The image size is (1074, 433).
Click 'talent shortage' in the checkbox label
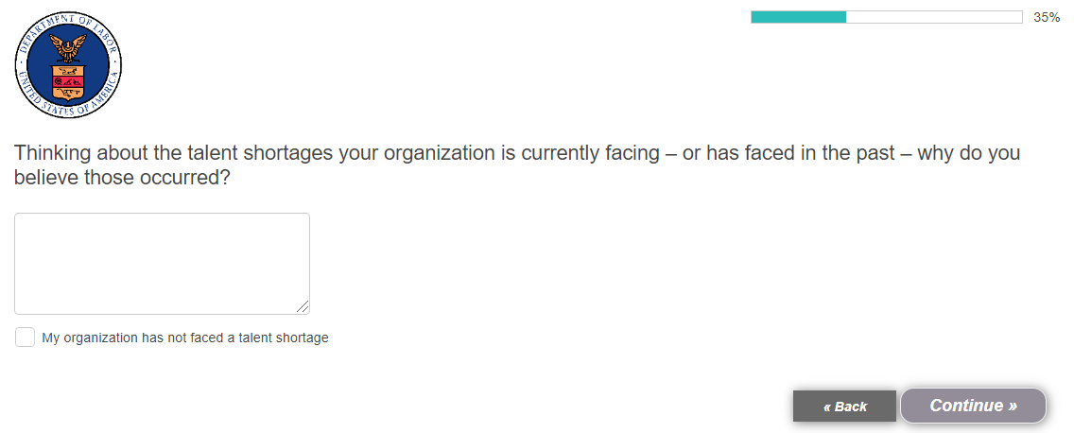(284, 338)
